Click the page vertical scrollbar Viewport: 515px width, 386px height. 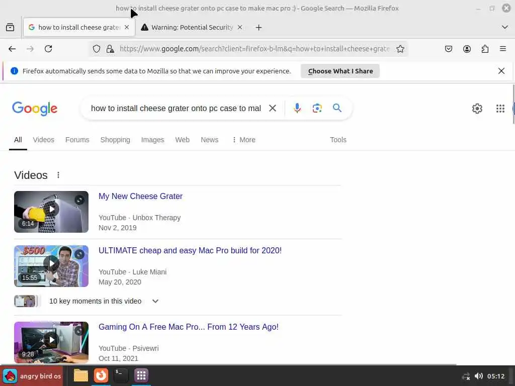[513, 105]
